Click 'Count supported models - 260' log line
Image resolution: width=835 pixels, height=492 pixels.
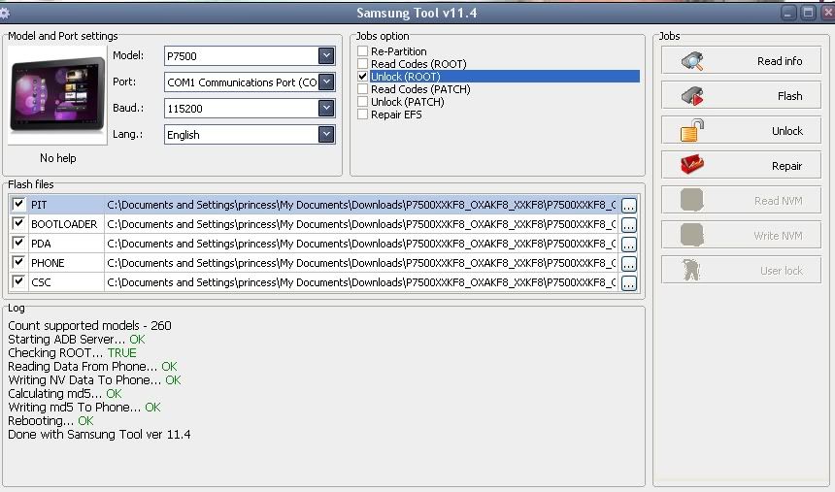[89, 325]
